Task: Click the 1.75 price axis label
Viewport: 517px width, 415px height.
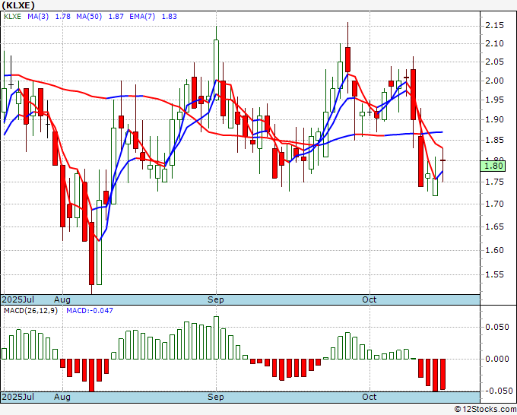Action: pyautogui.click(x=495, y=182)
